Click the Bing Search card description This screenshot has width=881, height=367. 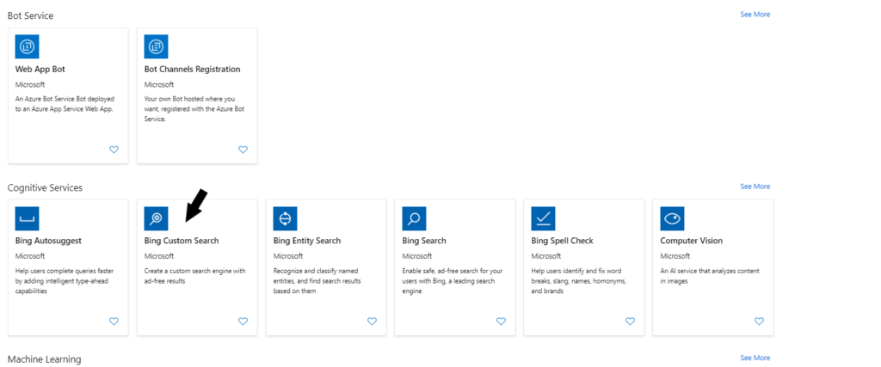click(x=453, y=281)
